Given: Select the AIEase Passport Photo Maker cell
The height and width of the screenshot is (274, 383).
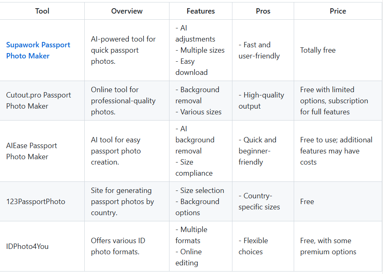Looking at the screenshot, I should click(32, 151).
